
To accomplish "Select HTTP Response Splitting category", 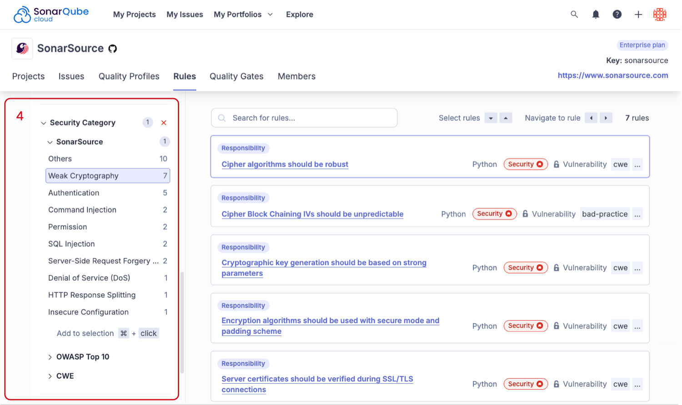I will 108,295.
